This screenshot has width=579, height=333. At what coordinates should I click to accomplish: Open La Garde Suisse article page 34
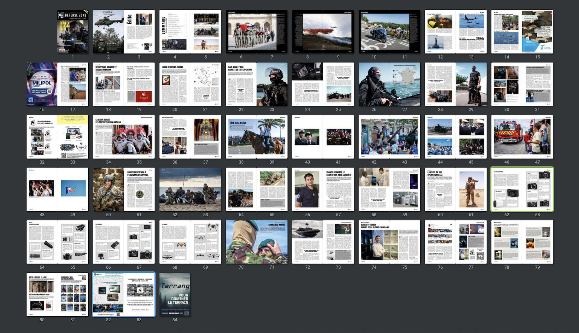[x=108, y=137]
